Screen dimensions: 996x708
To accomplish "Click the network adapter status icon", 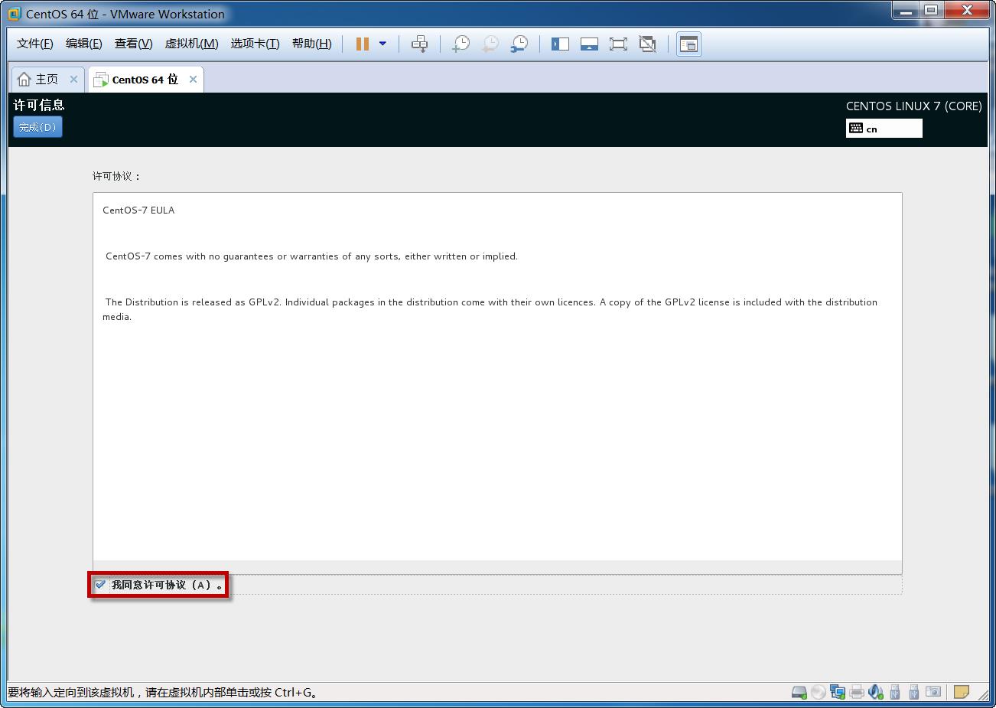I will 838,692.
